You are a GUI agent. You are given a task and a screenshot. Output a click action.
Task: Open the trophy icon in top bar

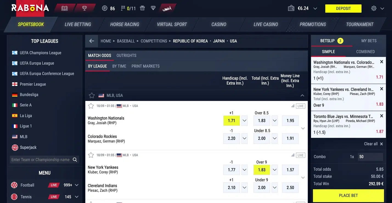pyautogui.click(x=84, y=8)
